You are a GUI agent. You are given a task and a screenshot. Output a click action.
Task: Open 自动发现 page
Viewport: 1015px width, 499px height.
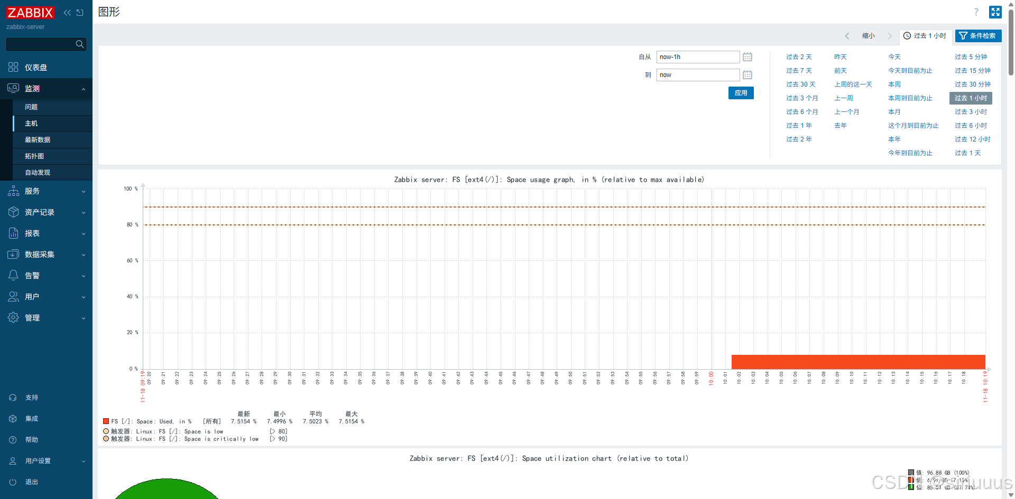(x=38, y=173)
